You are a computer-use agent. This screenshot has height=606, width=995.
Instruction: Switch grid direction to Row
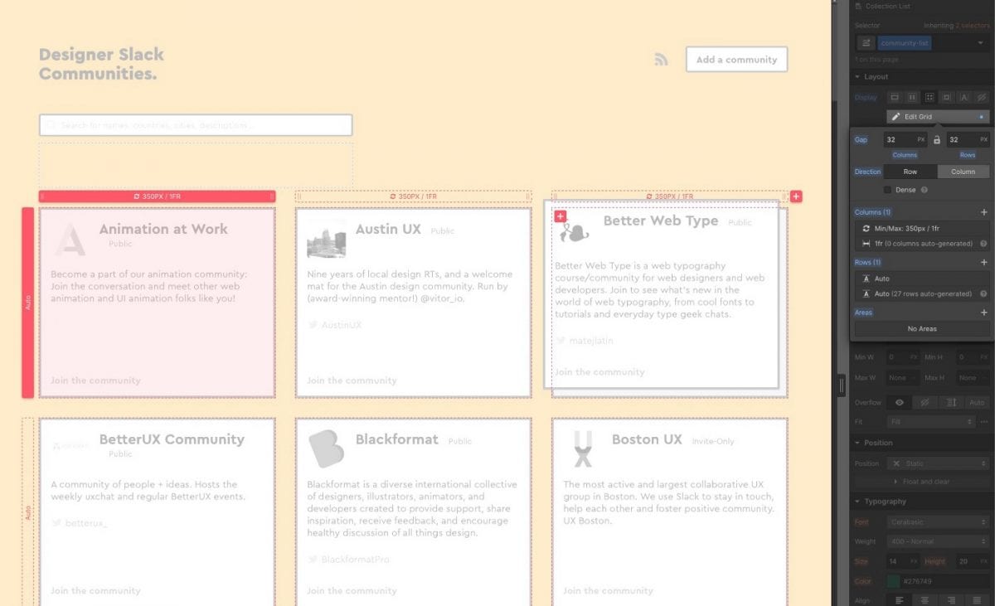(910, 171)
